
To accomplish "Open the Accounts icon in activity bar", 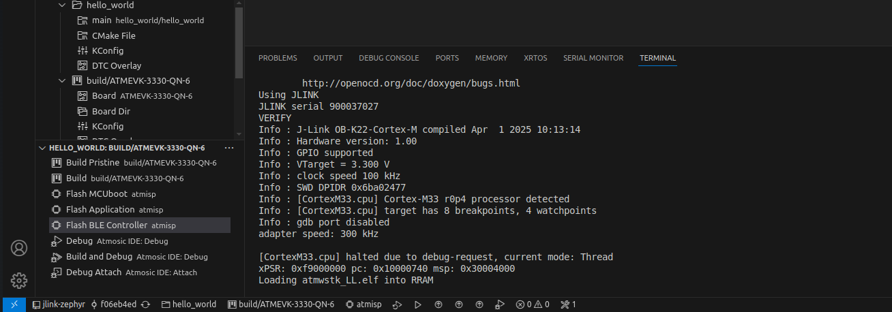I will (x=18, y=248).
